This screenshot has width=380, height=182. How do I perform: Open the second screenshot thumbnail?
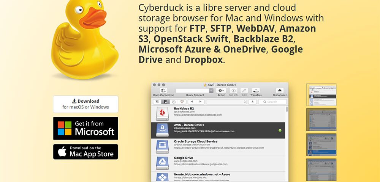tap(321, 120)
